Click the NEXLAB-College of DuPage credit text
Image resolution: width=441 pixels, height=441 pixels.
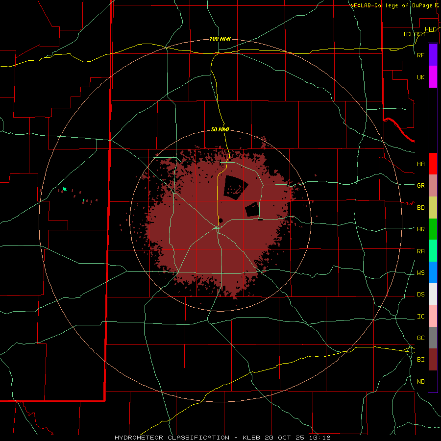(391, 5)
